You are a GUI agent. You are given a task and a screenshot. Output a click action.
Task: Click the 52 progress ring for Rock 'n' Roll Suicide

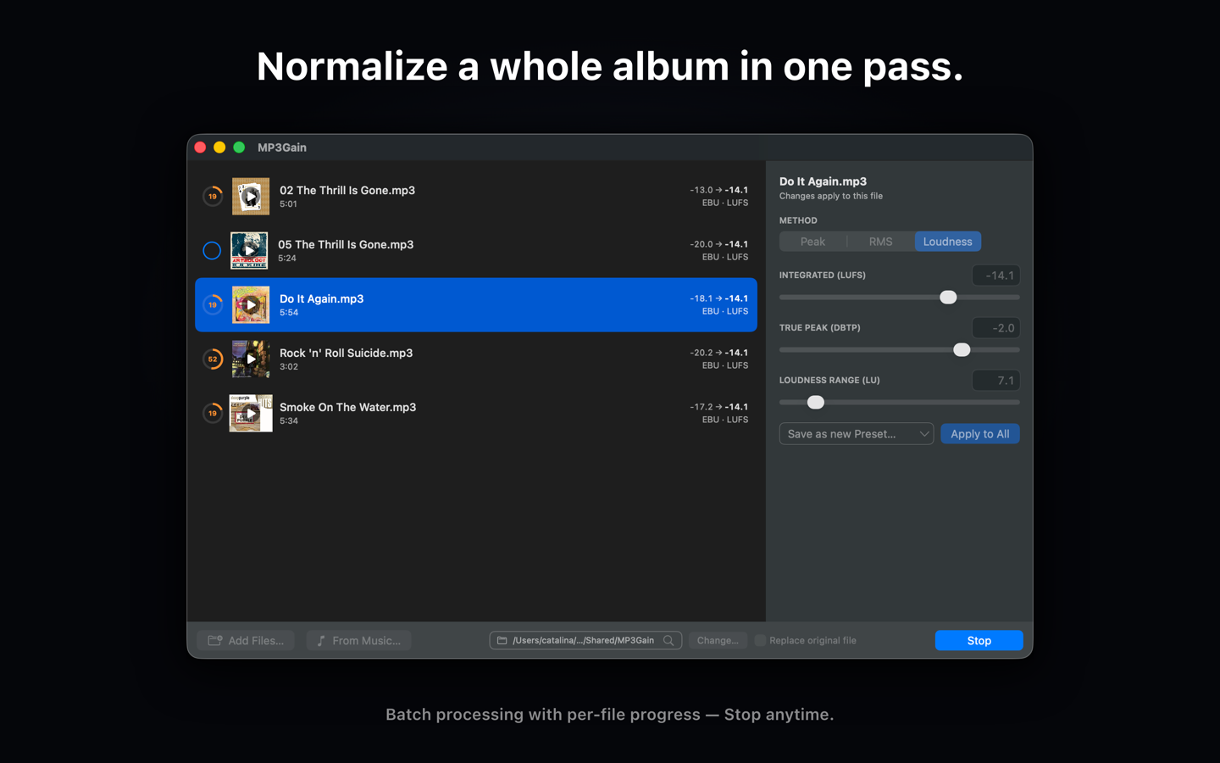(x=213, y=359)
